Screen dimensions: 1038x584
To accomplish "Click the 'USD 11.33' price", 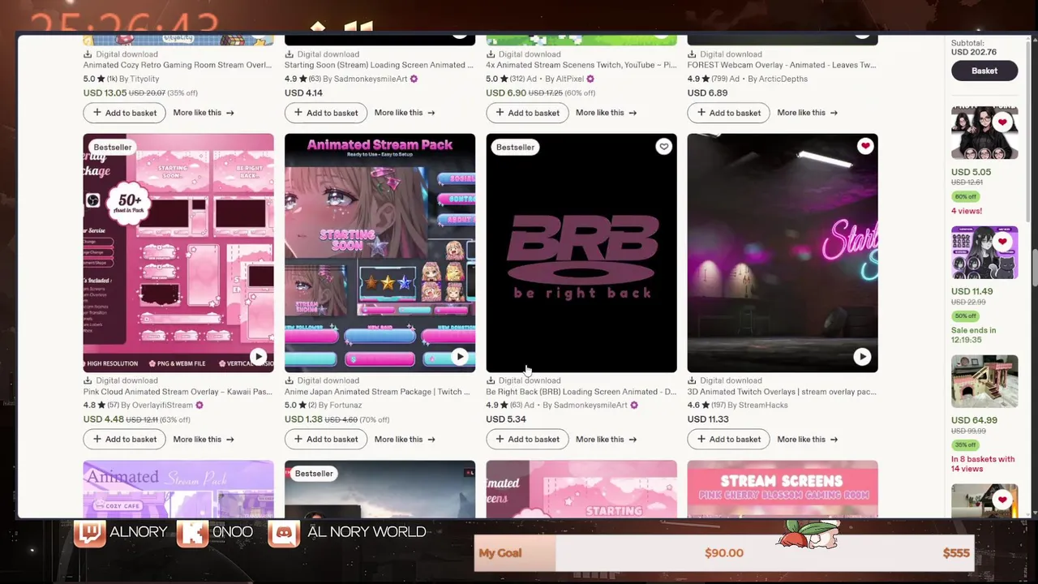I will pos(708,419).
